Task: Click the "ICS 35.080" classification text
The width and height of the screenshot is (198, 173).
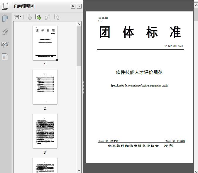Action: pos(103,18)
